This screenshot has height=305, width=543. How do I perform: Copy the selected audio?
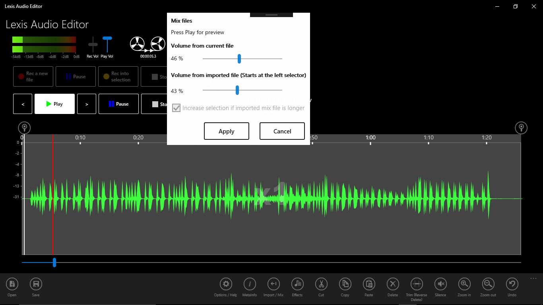[345, 284]
